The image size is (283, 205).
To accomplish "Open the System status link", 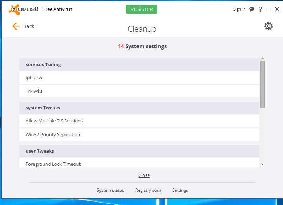I will (110, 190).
